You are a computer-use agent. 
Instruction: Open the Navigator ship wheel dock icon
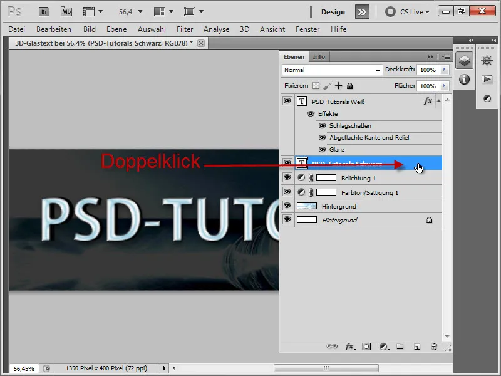[x=487, y=60]
